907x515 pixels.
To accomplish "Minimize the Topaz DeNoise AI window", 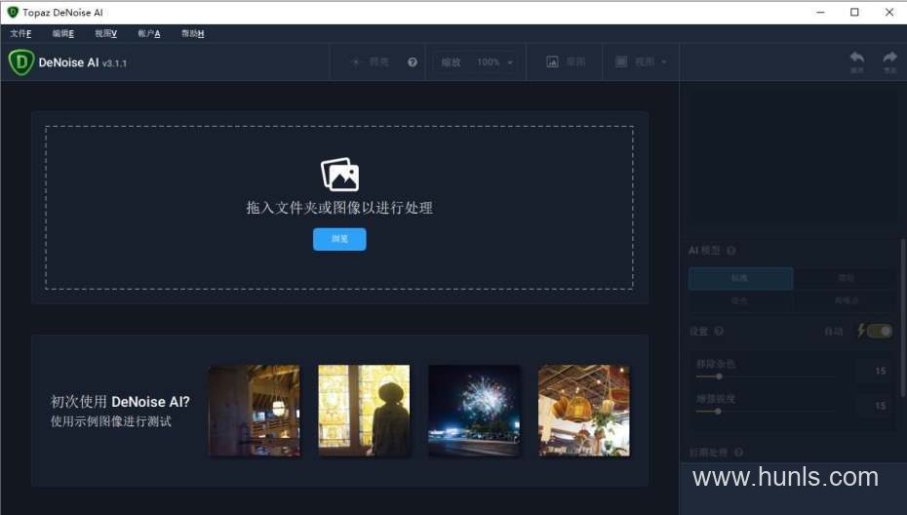I will pos(820,12).
